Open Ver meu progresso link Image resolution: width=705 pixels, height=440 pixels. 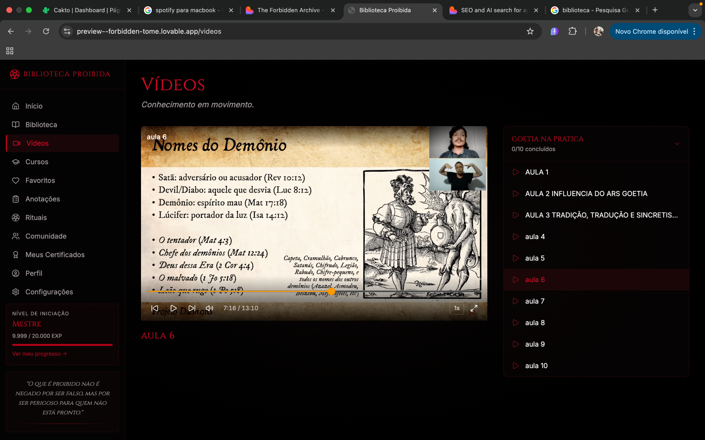point(39,354)
